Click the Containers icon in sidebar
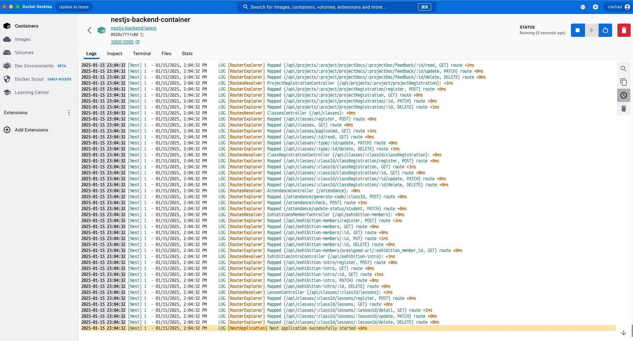Screen dimensions: 633x341 7,26
